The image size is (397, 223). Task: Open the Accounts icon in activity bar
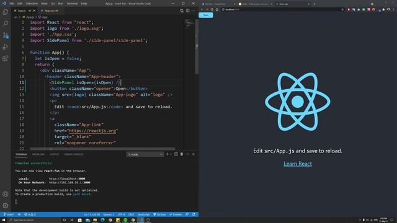click(6, 194)
